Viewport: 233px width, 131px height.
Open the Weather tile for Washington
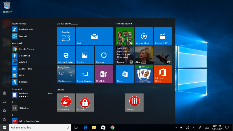tap(66, 74)
